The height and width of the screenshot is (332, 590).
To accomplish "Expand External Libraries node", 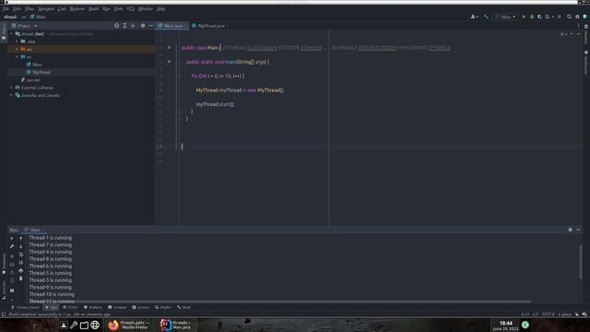I will (11, 88).
